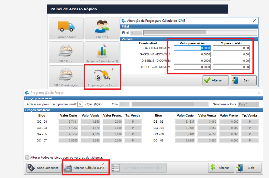Click GA - 03 Valor Venda field
269x178 pixels.
tap(90, 128)
